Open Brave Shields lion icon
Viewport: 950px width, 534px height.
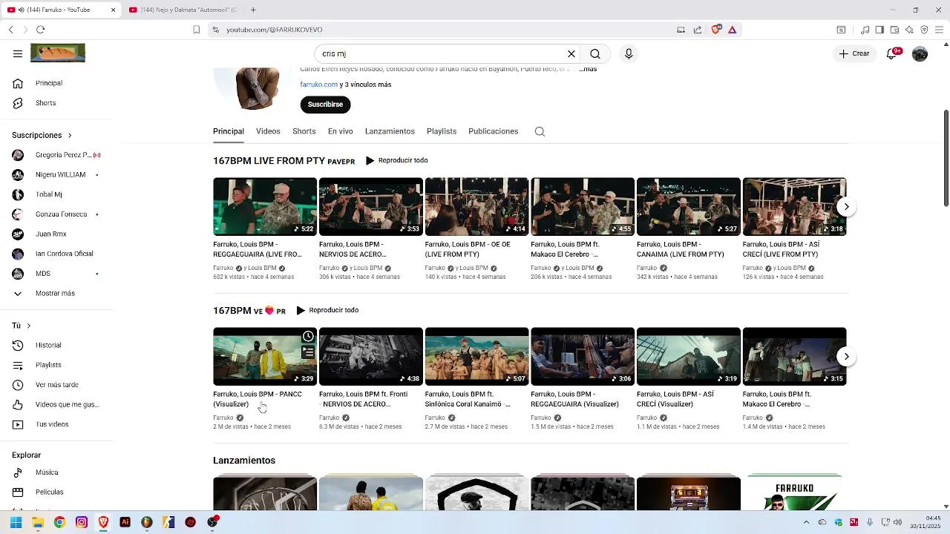coord(715,30)
